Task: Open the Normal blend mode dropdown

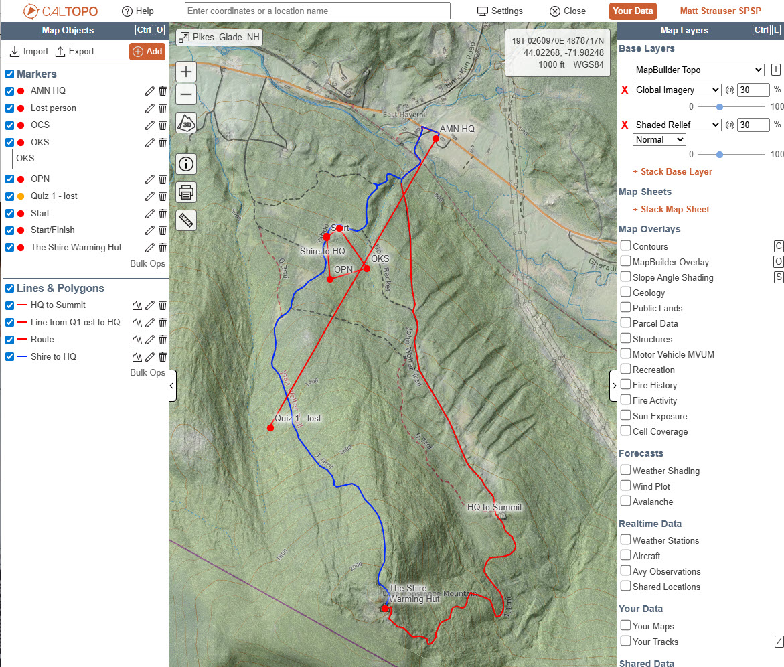Action: tap(659, 140)
